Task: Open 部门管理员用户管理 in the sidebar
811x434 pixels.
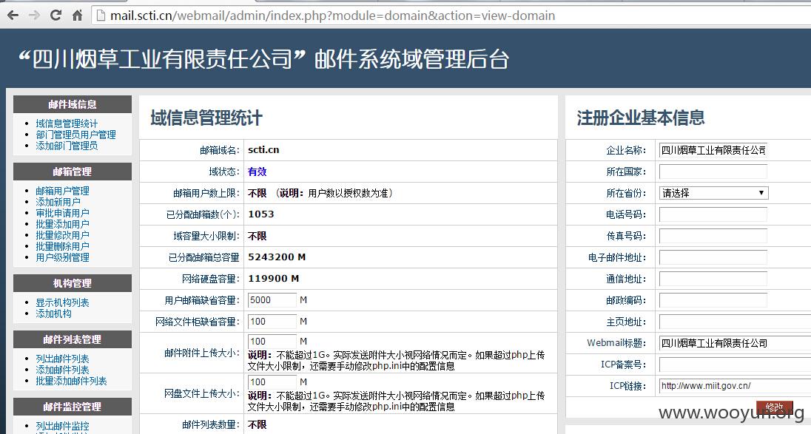Action: 75,135
